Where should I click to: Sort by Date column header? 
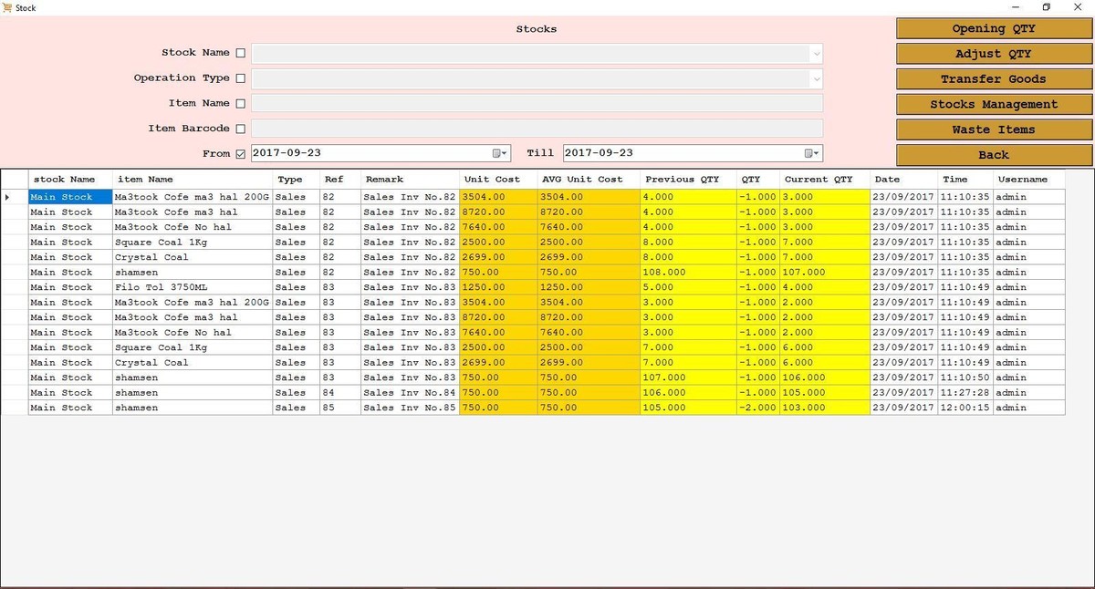[903, 180]
